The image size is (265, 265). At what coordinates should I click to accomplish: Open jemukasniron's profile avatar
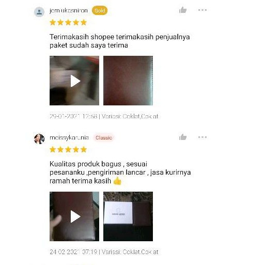pyautogui.click(x=39, y=12)
